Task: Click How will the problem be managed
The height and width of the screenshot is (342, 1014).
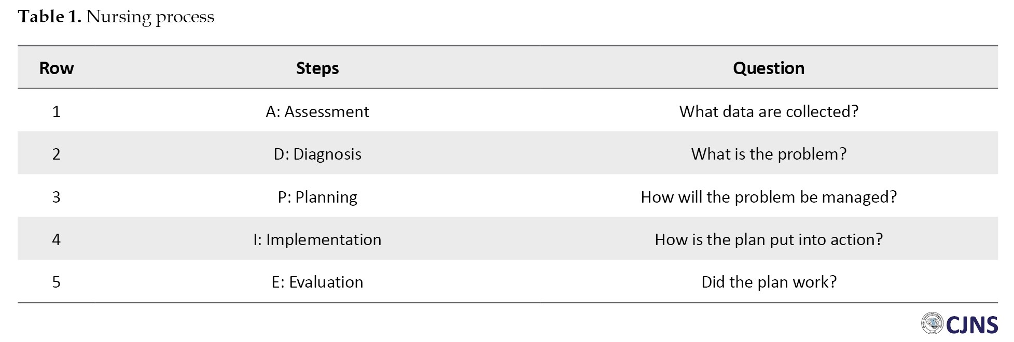Action: [769, 197]
